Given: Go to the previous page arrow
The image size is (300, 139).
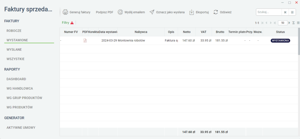Looking at the screenshot, I should (266, 23).
